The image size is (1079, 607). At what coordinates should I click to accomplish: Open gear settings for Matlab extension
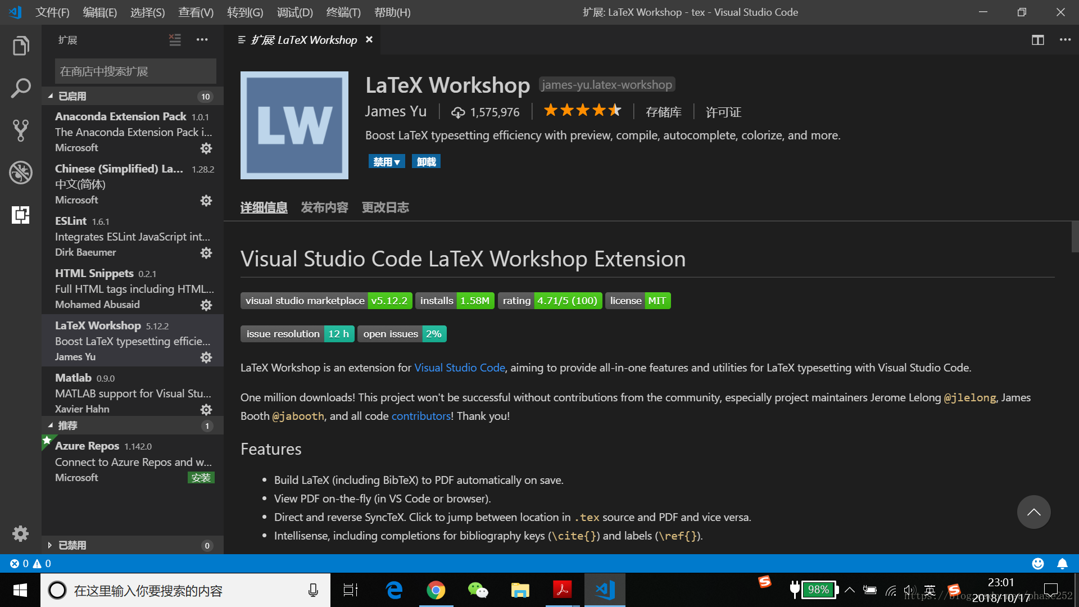click(x=206, y=410)
